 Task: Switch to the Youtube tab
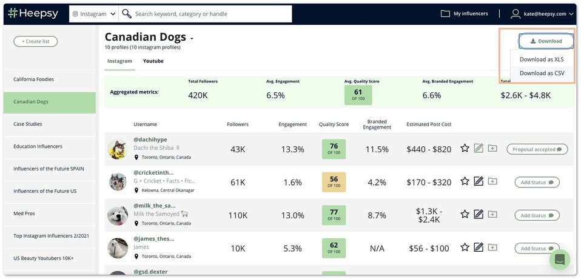(x=153, y=61)
